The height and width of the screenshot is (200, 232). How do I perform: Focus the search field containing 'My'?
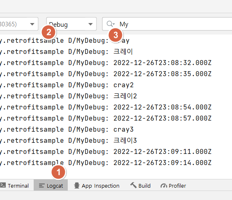click(167, 24)
